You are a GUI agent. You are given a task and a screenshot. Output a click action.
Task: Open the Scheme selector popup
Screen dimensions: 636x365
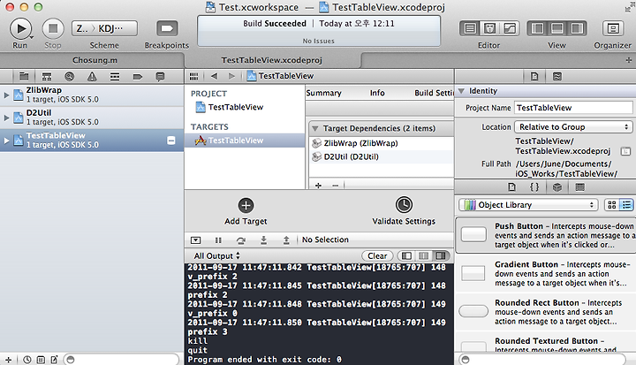pyautogui.click(x=104, y=28)
